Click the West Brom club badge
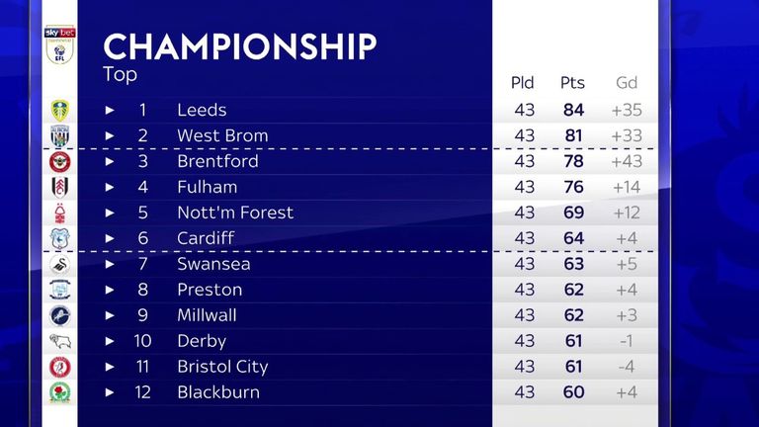 click(60, 136)
